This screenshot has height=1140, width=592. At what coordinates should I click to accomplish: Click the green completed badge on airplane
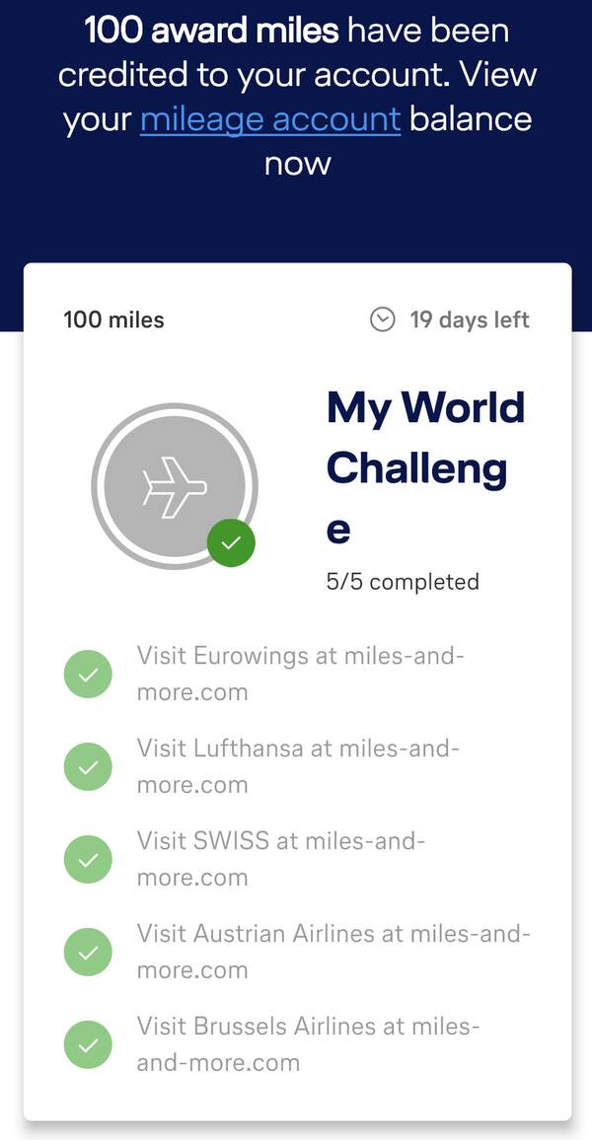231,542
